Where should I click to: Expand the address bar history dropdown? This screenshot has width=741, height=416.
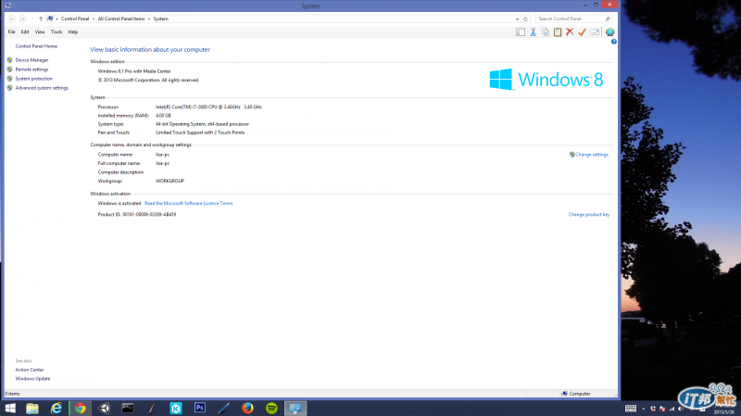point(517,19)
